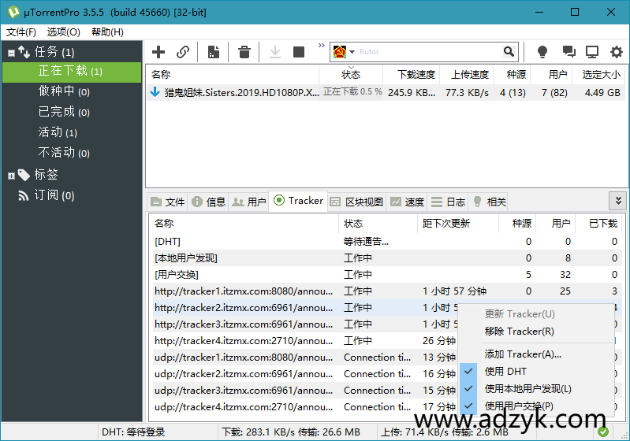The height and width of the screenshot is (441, 630).
Task: Click the green network status check icon
Action: click(x=602, y=432)
